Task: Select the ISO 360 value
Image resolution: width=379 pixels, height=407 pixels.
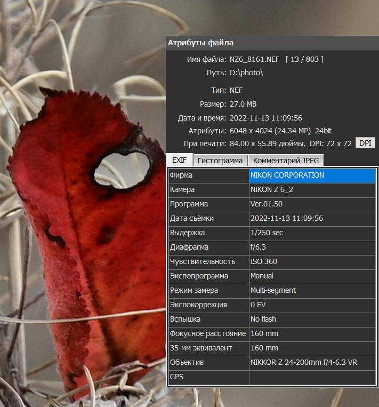Action: tap(312, 261)
